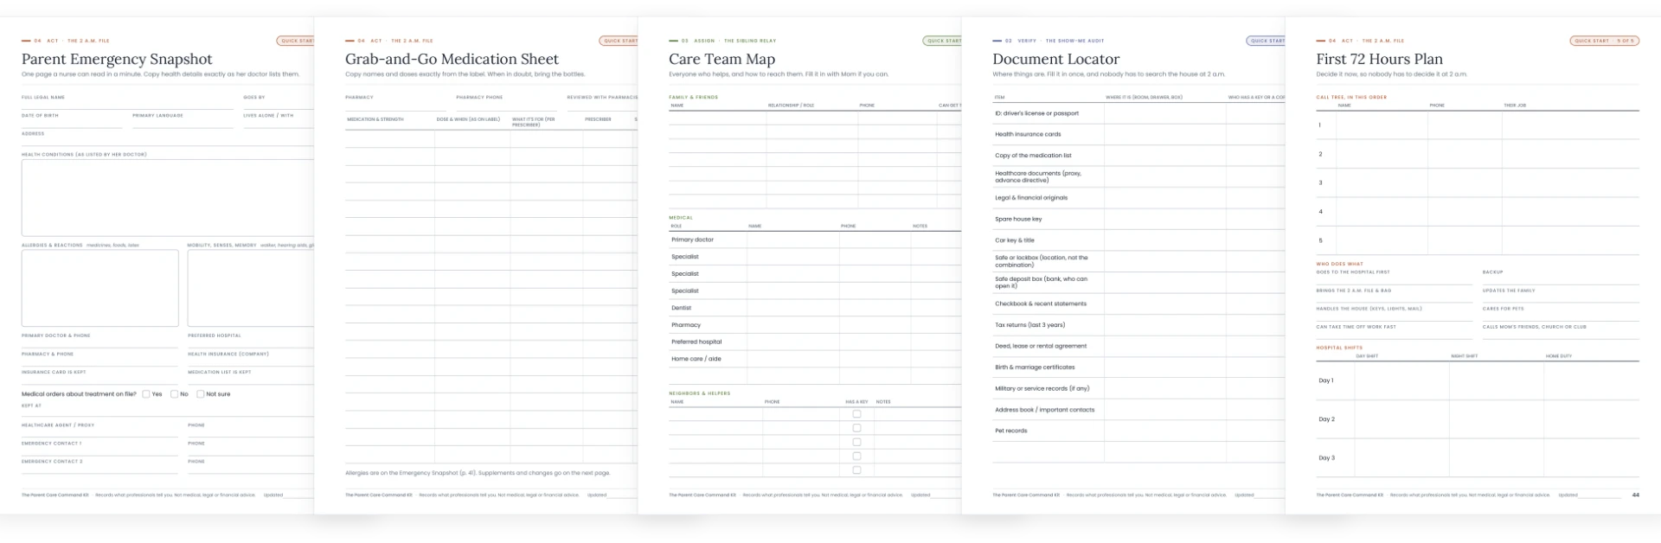Click the Healthcare Agent / Proxy field

(x=99, y=430)
